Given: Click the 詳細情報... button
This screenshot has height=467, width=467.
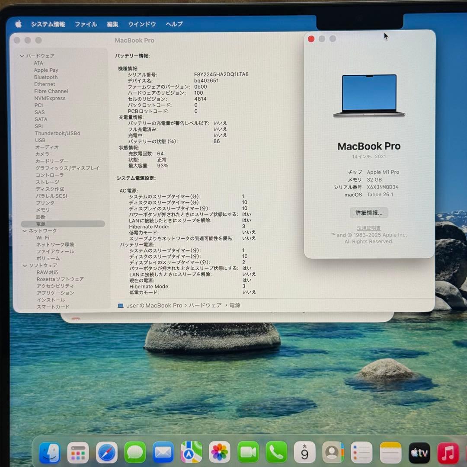Looking at the screenshot, I should coord(369,213).
